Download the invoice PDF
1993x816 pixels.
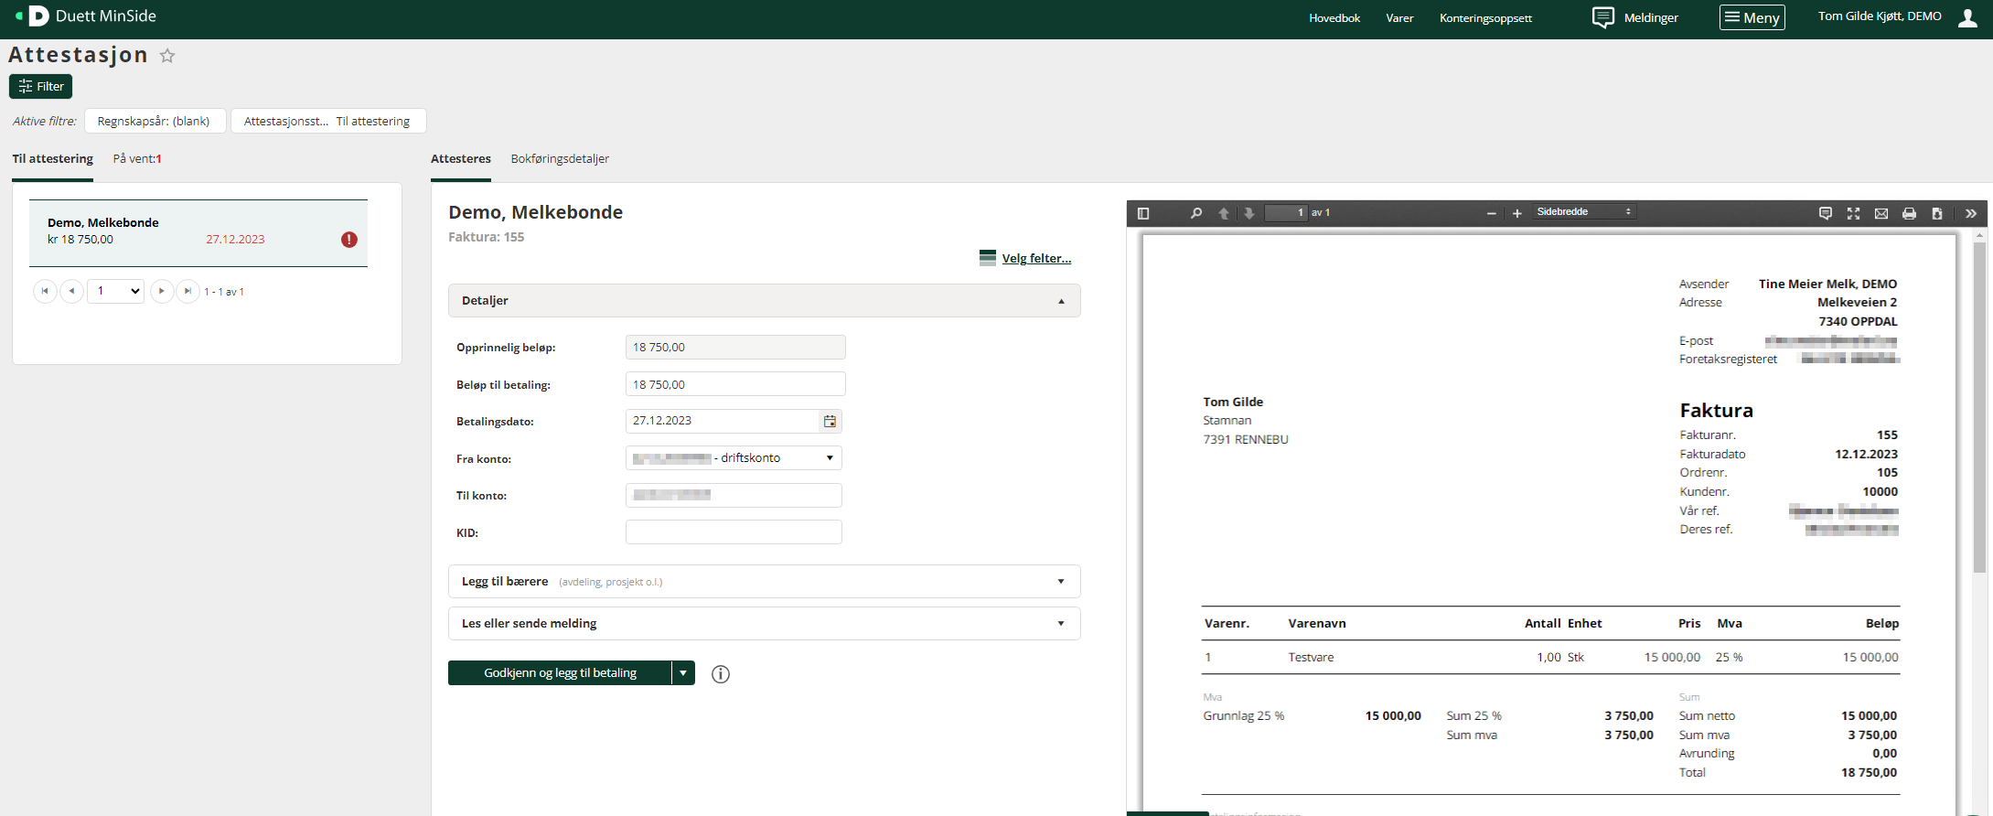click(1936, 213)
